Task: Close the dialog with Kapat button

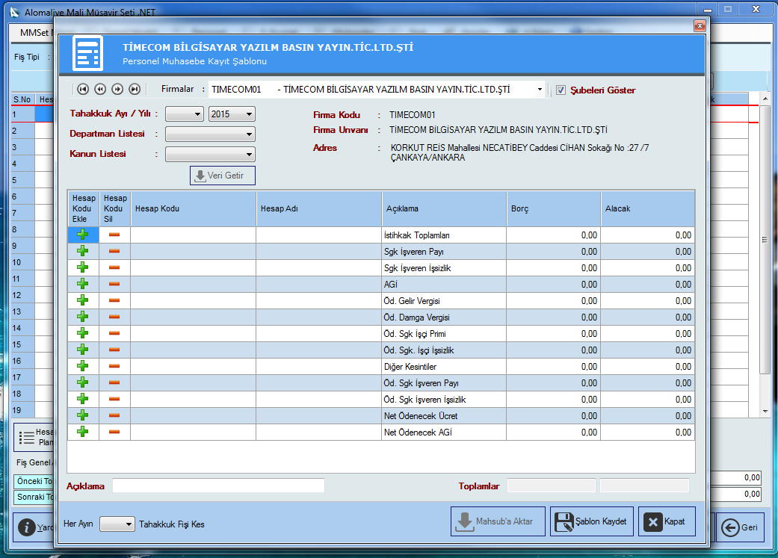Action: coord(667,521)
